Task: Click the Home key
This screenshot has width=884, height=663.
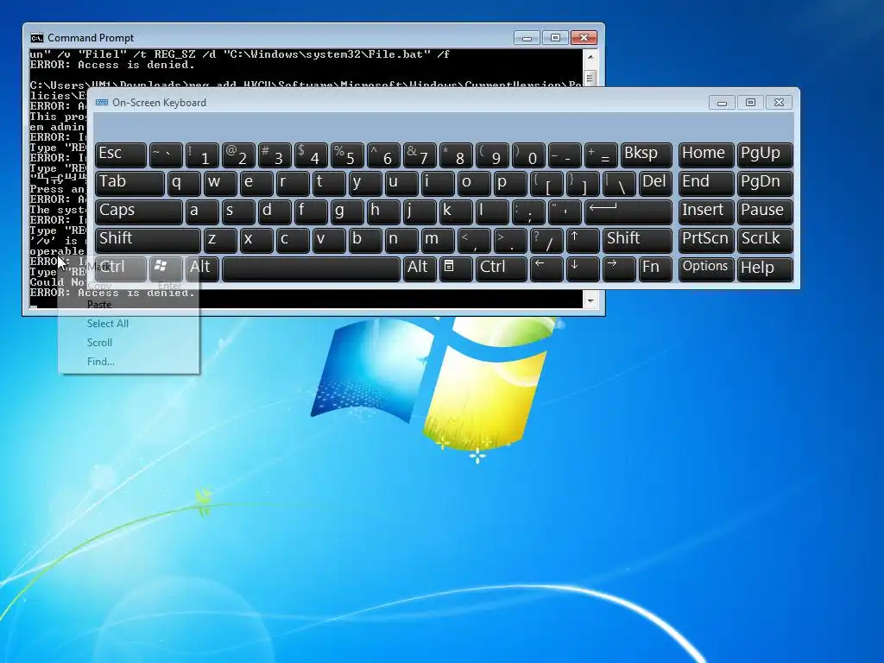Action: (706, 155)
